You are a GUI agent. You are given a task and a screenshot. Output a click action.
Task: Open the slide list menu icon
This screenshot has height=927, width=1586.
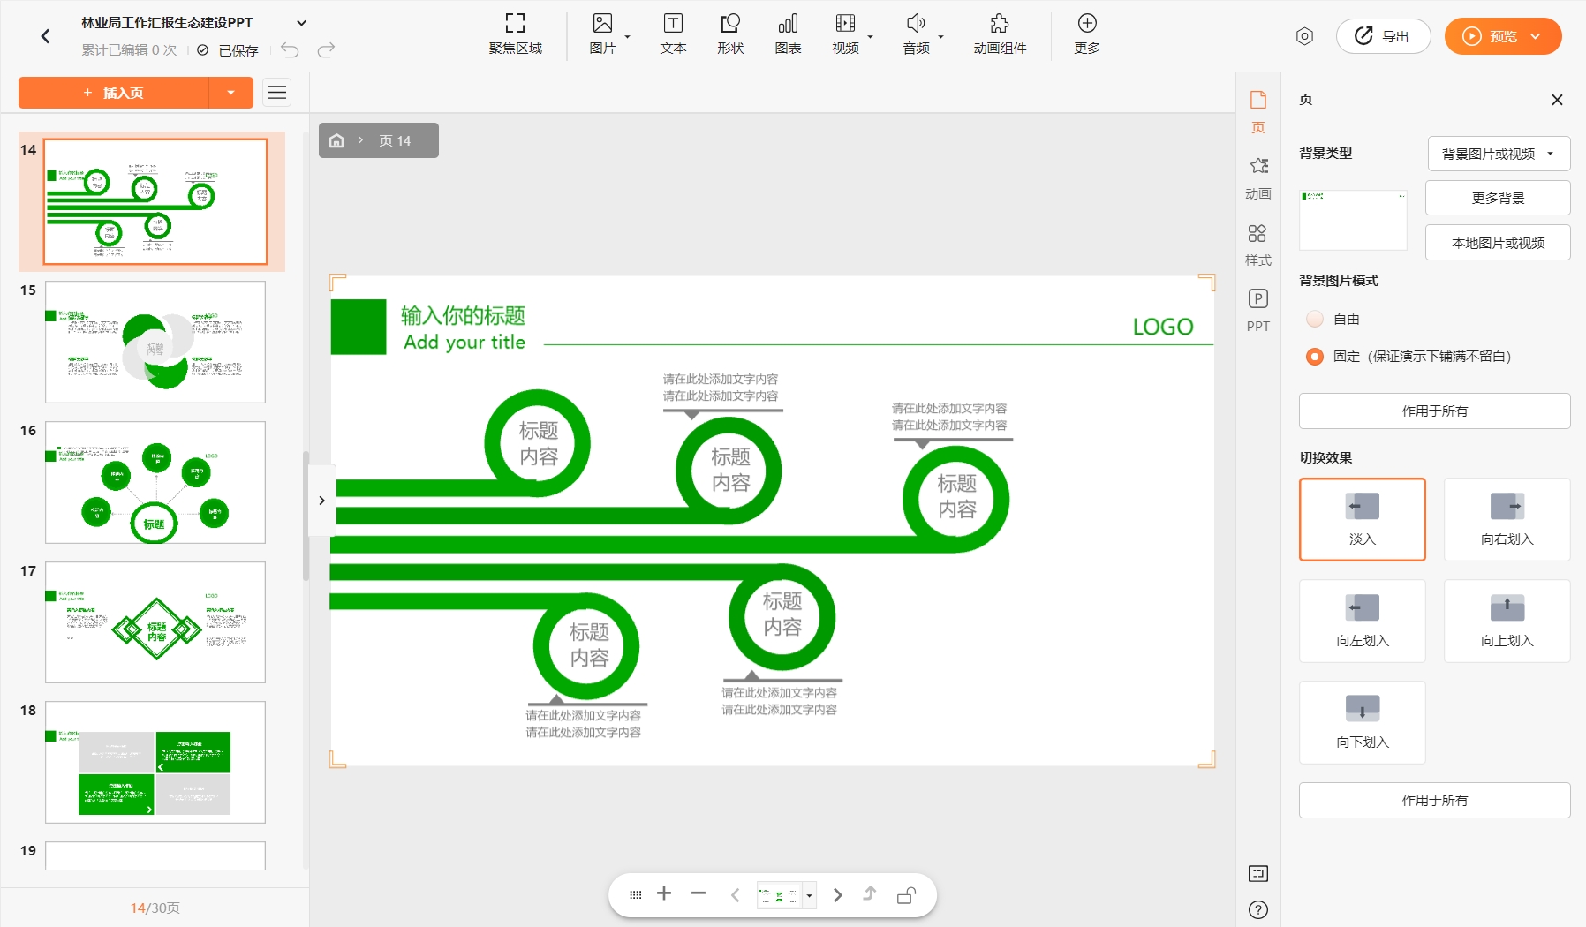(277, 93)
